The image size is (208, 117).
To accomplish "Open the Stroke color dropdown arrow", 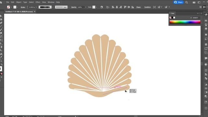I will [18, 7].
